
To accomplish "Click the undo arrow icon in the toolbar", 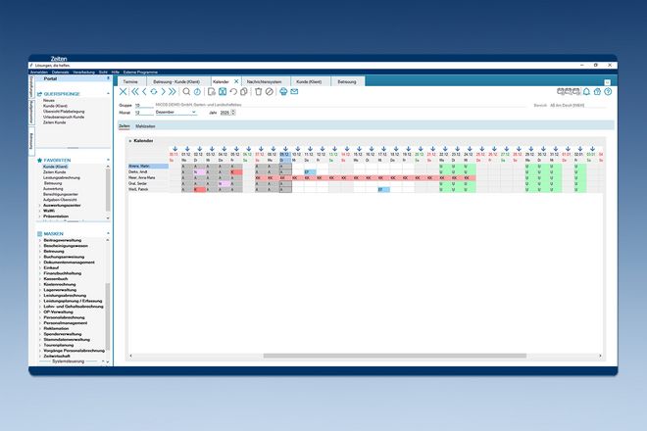I will pyautogui.click(x=233, y=91).
